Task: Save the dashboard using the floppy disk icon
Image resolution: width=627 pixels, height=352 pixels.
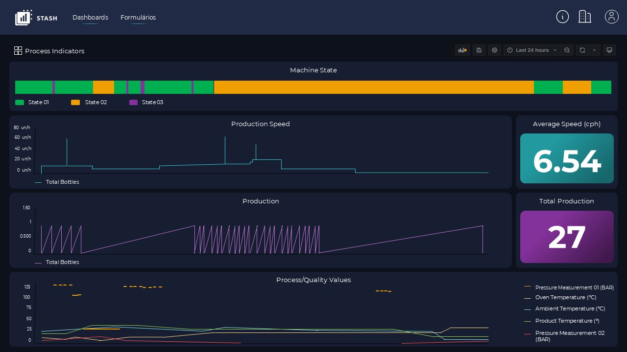Action: tap(479, 50)
